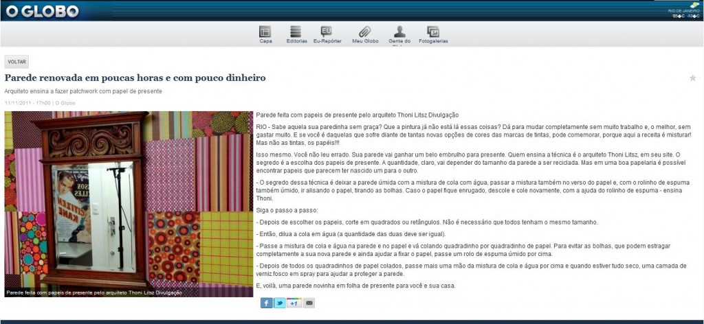The width and height of the screenshot is (704, 324).
Task: Send article by email envelope icon
Action: (x=309, y=303)
